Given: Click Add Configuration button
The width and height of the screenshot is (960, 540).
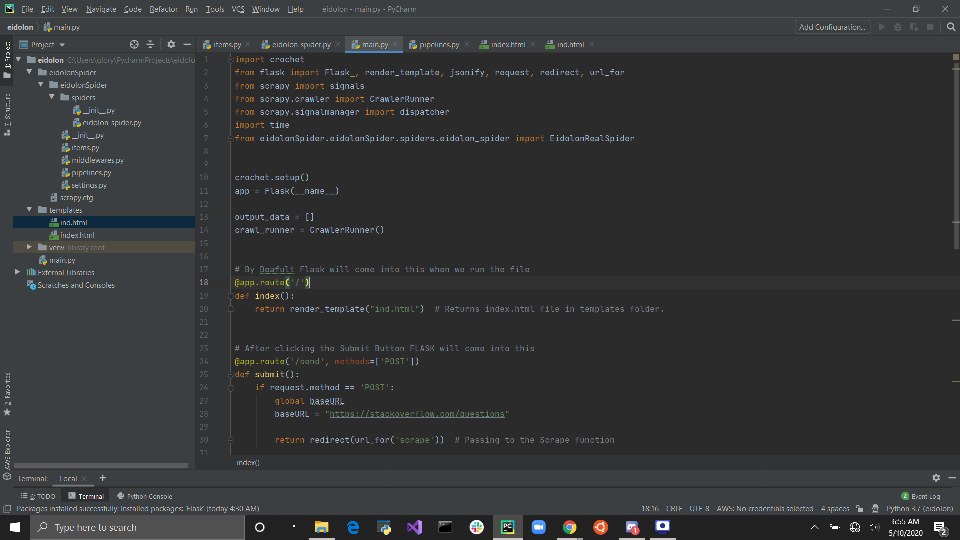Looking at the screenshot, I should pyautogui.click(x=832, y=27).
